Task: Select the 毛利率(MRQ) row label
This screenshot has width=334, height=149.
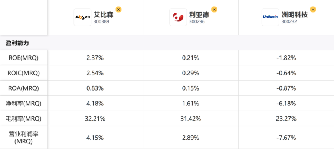Action: click(23, 119)
